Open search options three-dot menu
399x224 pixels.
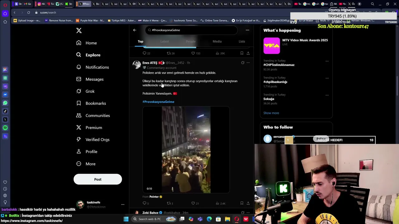(248, 30)
